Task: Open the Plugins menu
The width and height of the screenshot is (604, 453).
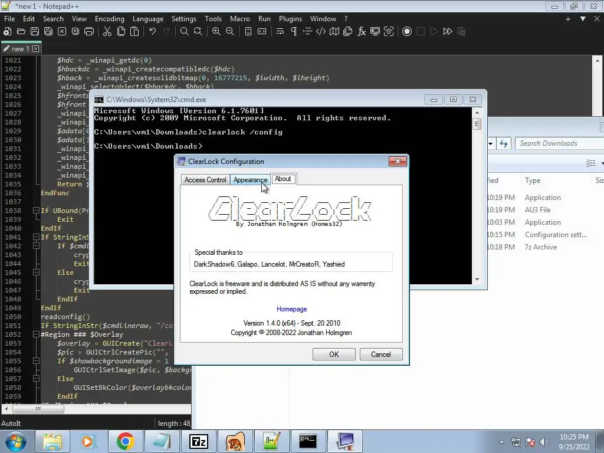Action: (x=290, y=18)
